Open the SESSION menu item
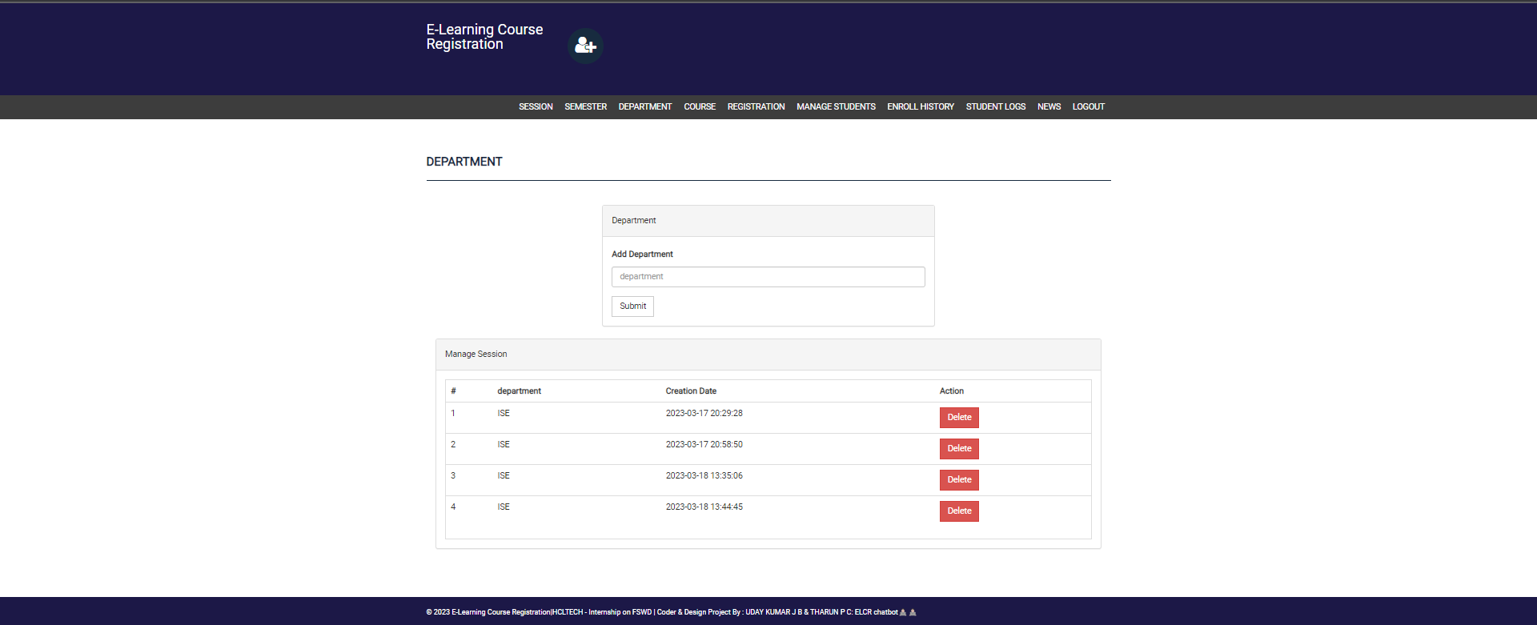 point(536,106)
